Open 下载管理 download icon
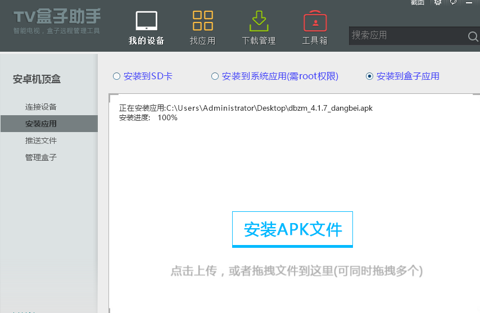480x313 pixels. pyautogui.click(x=259, y=21)
